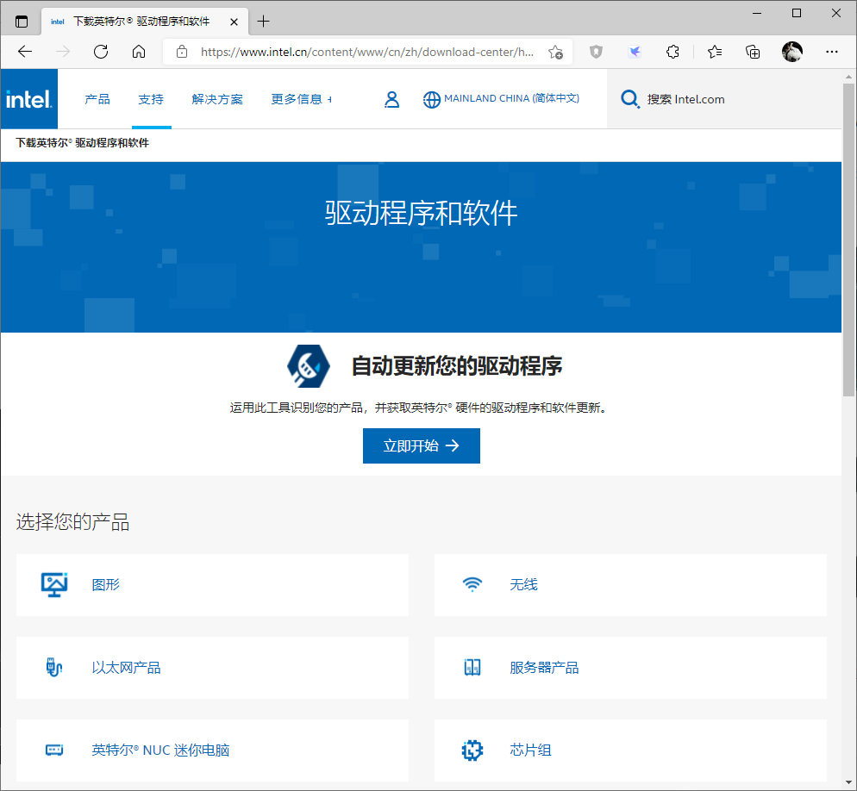Image resolution: width=857 pixels, height=791 pixels.
Task: Click the 以太网产品 cable icon
Action: (54, 667)
